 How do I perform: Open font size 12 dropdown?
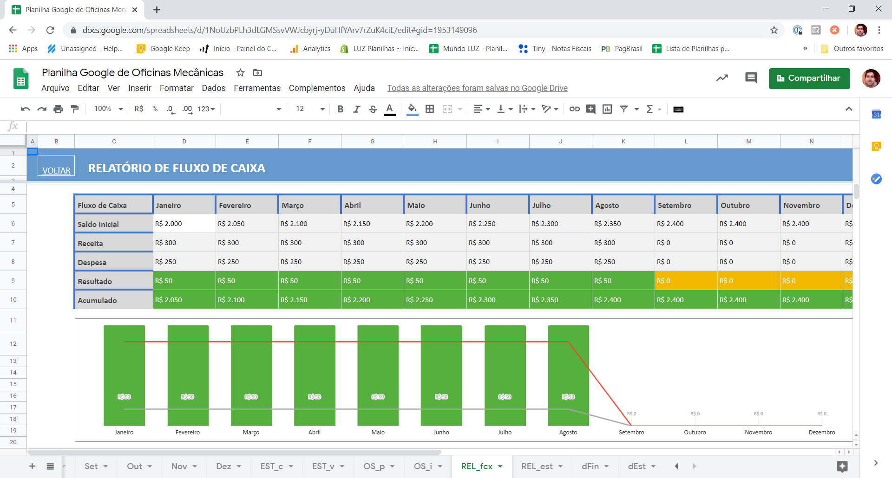coord(310,109)
